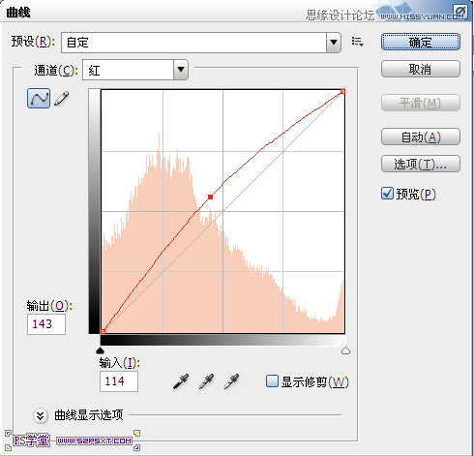Pick the white point eyedropper
Image resolution: width=474 pixels, height=456 pixels.
(231, 381)
